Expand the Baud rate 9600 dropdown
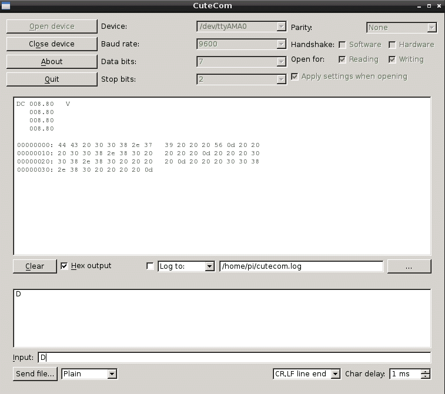The image size is (445, 394). (281, 44)
